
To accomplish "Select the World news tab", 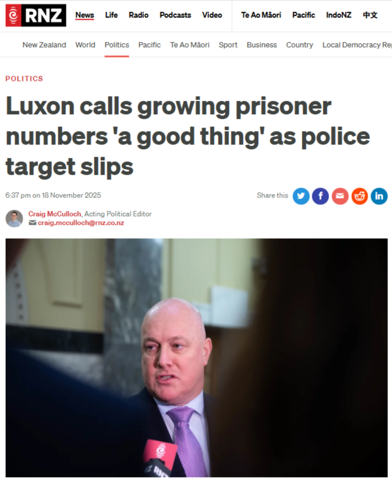I will point(86,45).
